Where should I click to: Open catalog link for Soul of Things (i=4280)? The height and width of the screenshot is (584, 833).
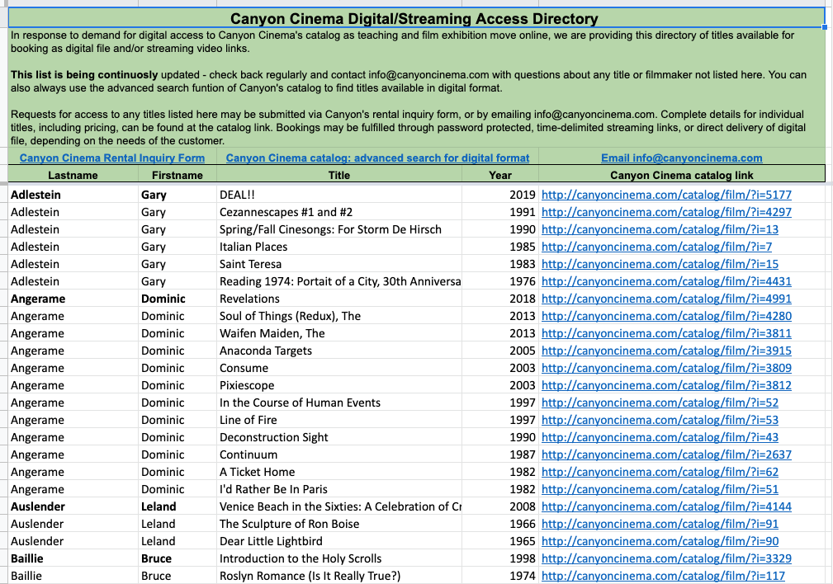tap(666, 317)
